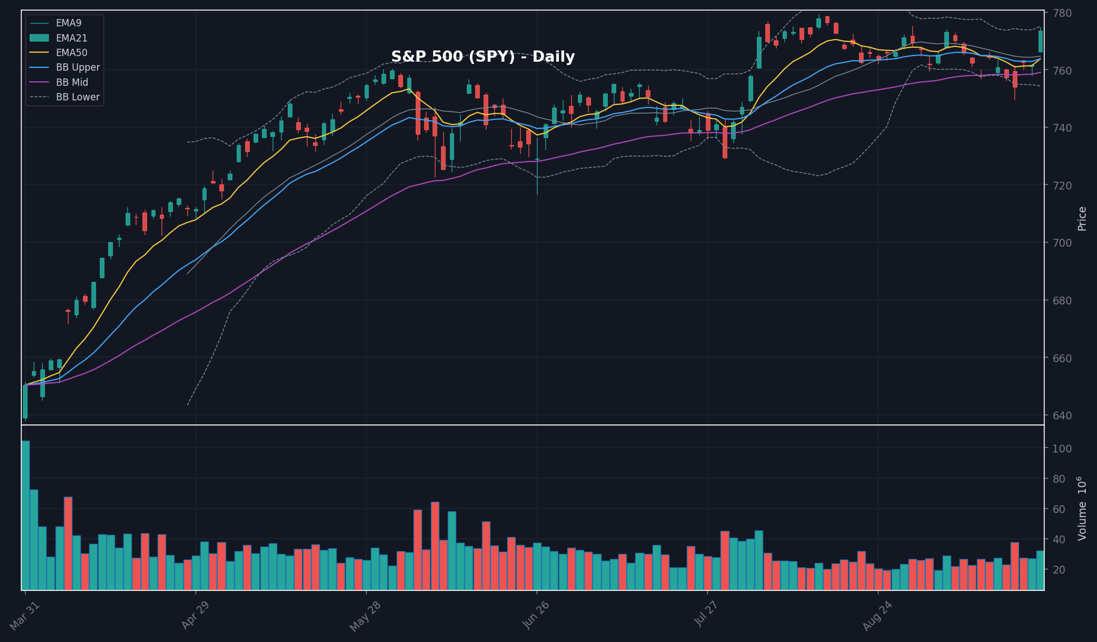
Task: Click the Jun 26 date axis label
Action: 536,615
